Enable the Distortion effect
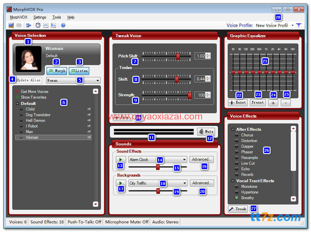 coord(237,141)
